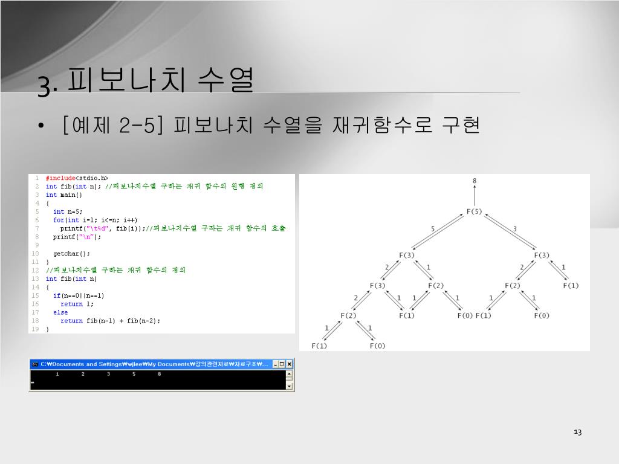Click the console scrollbar up arrow
This screenshot has height=464, width=619.
click(x=290, y=373)
